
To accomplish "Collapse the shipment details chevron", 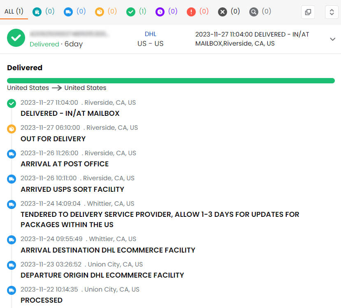I will click(332, 39).
